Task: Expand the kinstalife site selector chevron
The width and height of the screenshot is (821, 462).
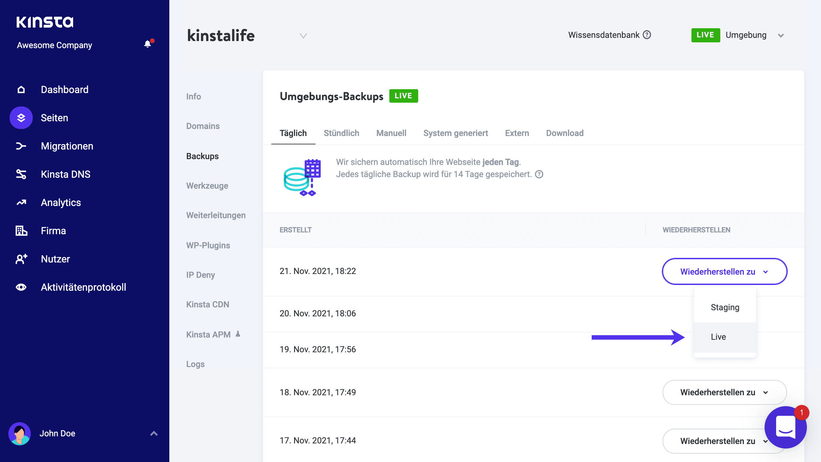Action: tap(303, 35)
